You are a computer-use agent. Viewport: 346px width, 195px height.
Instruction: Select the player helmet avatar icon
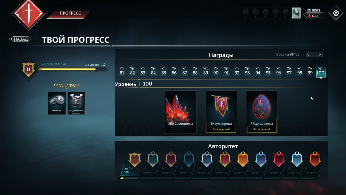click(296, 13)
